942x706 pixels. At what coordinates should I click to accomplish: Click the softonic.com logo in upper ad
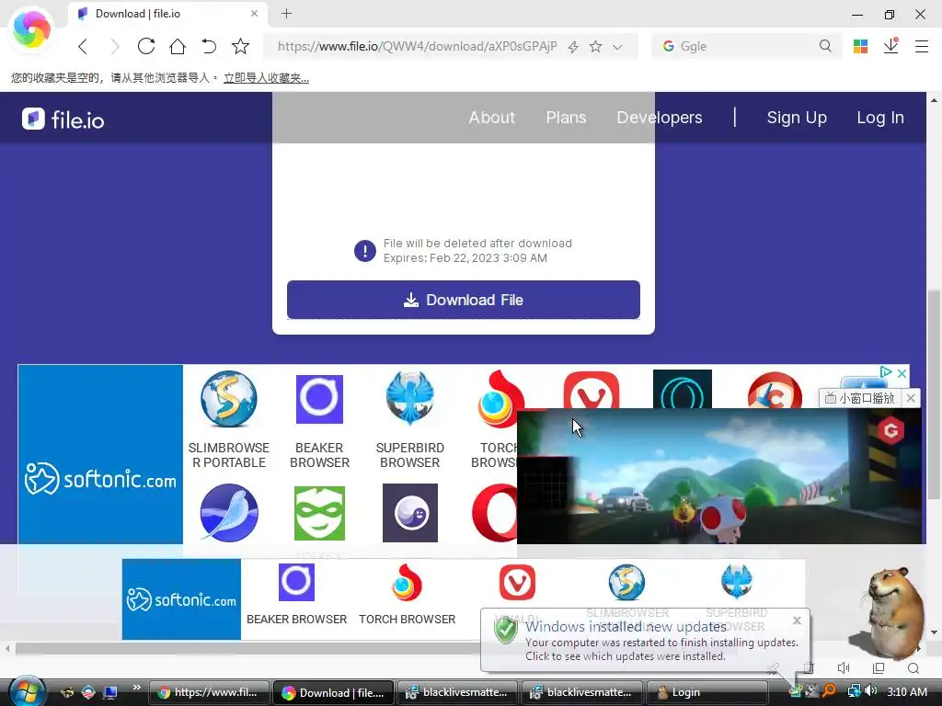pyautogui.click(x=100, y=478)
